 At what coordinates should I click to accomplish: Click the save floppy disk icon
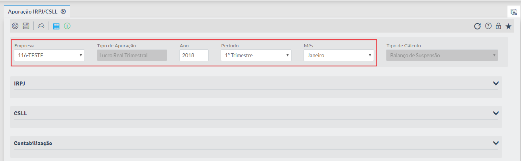point(26,26)
